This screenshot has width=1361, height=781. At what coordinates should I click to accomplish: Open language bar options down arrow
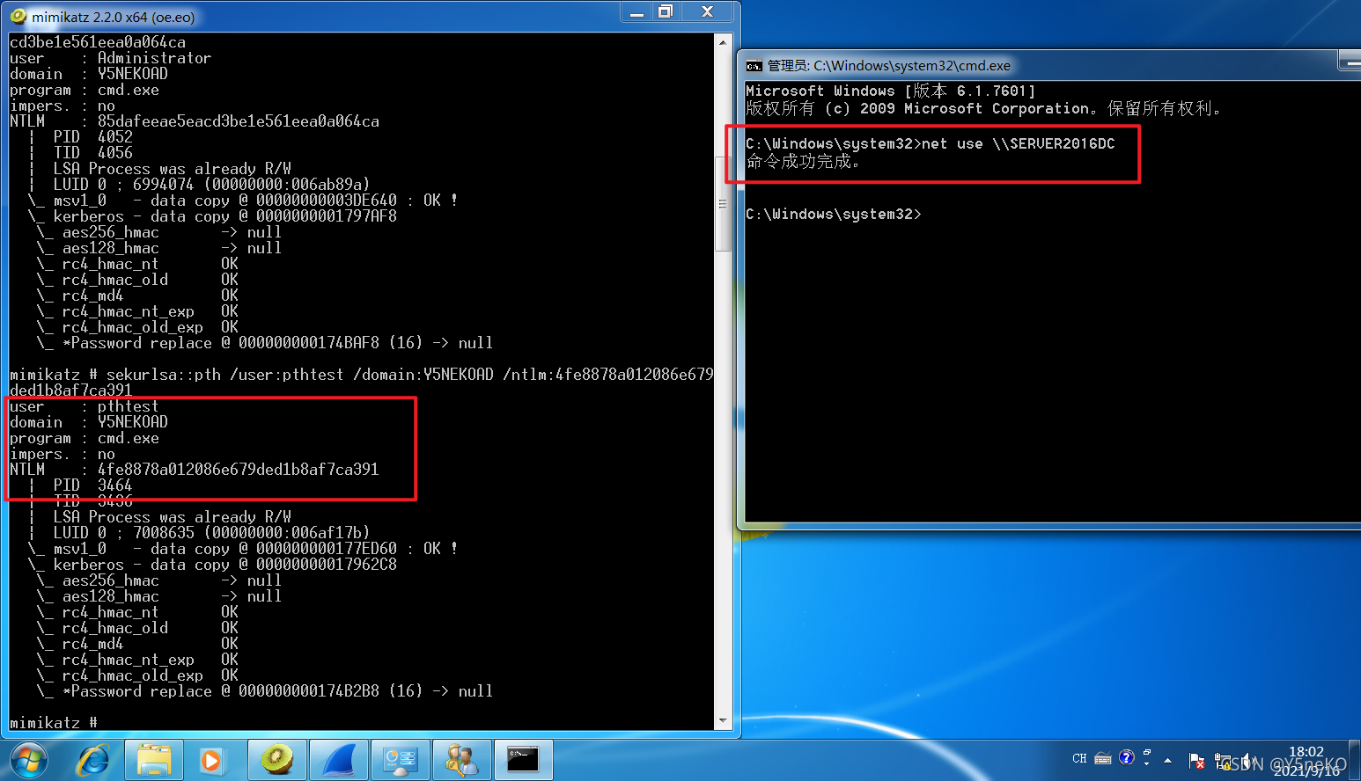point(1147,763)
